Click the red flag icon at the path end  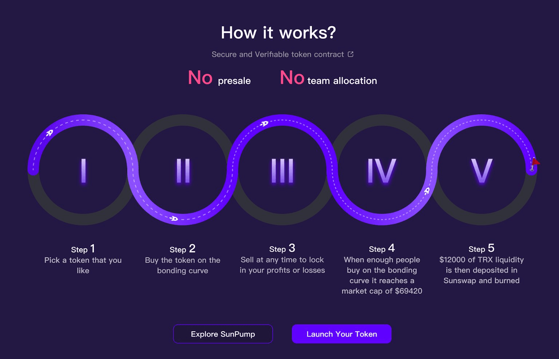[x=535, y=164]
